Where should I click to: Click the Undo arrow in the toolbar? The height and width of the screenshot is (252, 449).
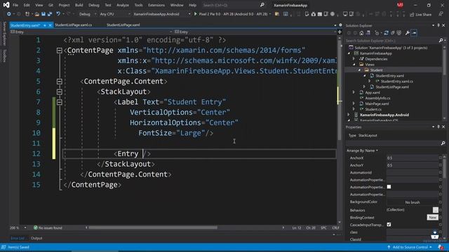58,14
